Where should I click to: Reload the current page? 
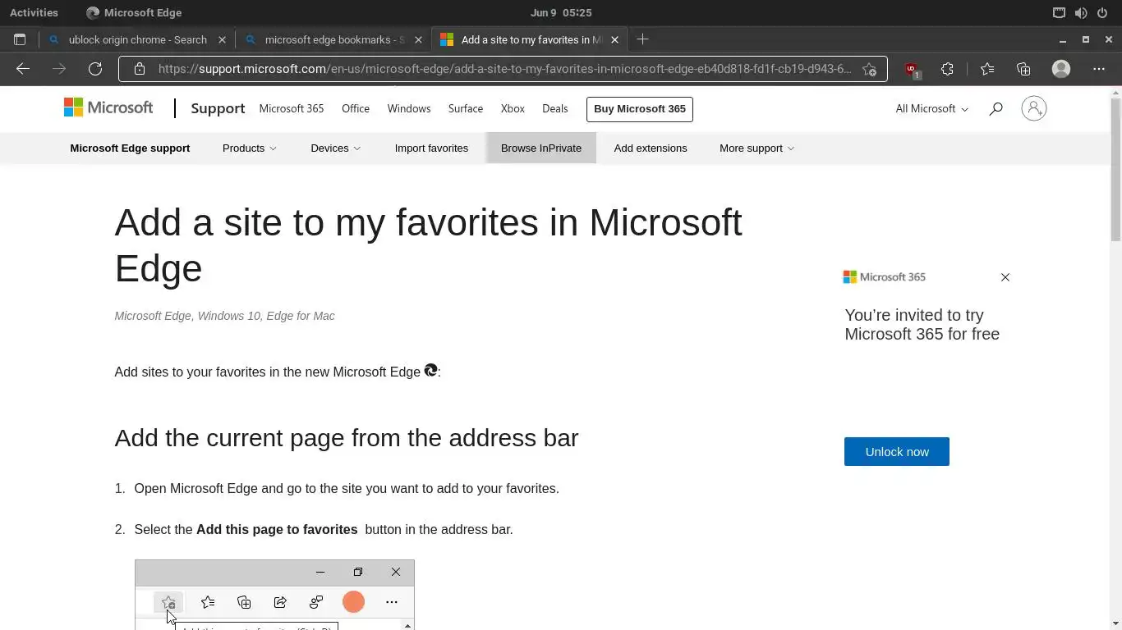click(x=95, y=69)
